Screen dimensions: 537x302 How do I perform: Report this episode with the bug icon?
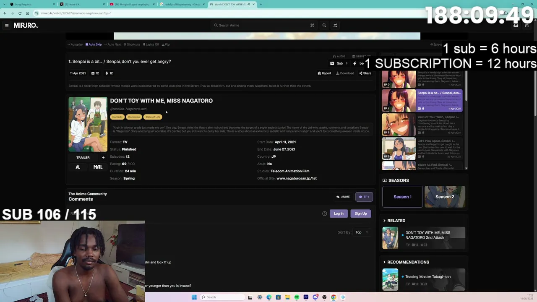click(x=324, y=73)
